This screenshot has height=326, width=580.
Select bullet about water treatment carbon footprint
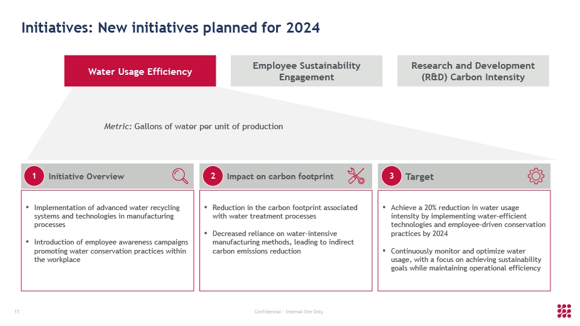pyautogui.click(x=285, y=212)
